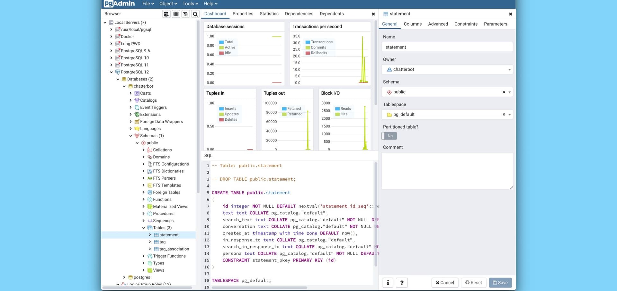Open the Columns tab in statement dialog

(413, 24)
